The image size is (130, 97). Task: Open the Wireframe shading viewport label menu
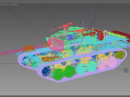(x=6, y=5)
